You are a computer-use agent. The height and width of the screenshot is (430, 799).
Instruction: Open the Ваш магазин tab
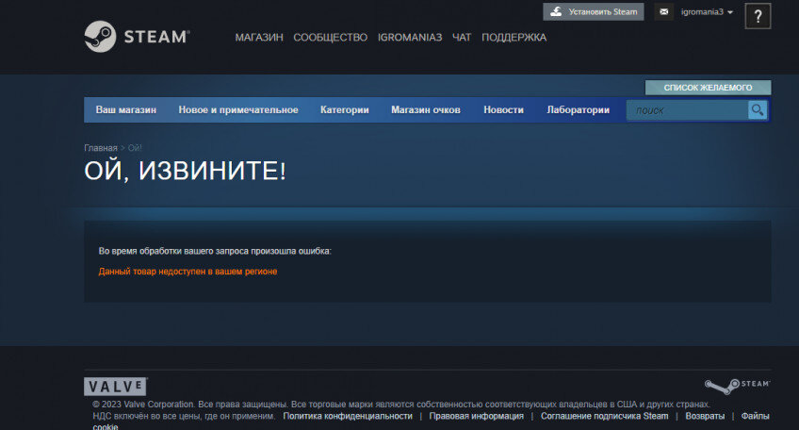tap(126, 109)
